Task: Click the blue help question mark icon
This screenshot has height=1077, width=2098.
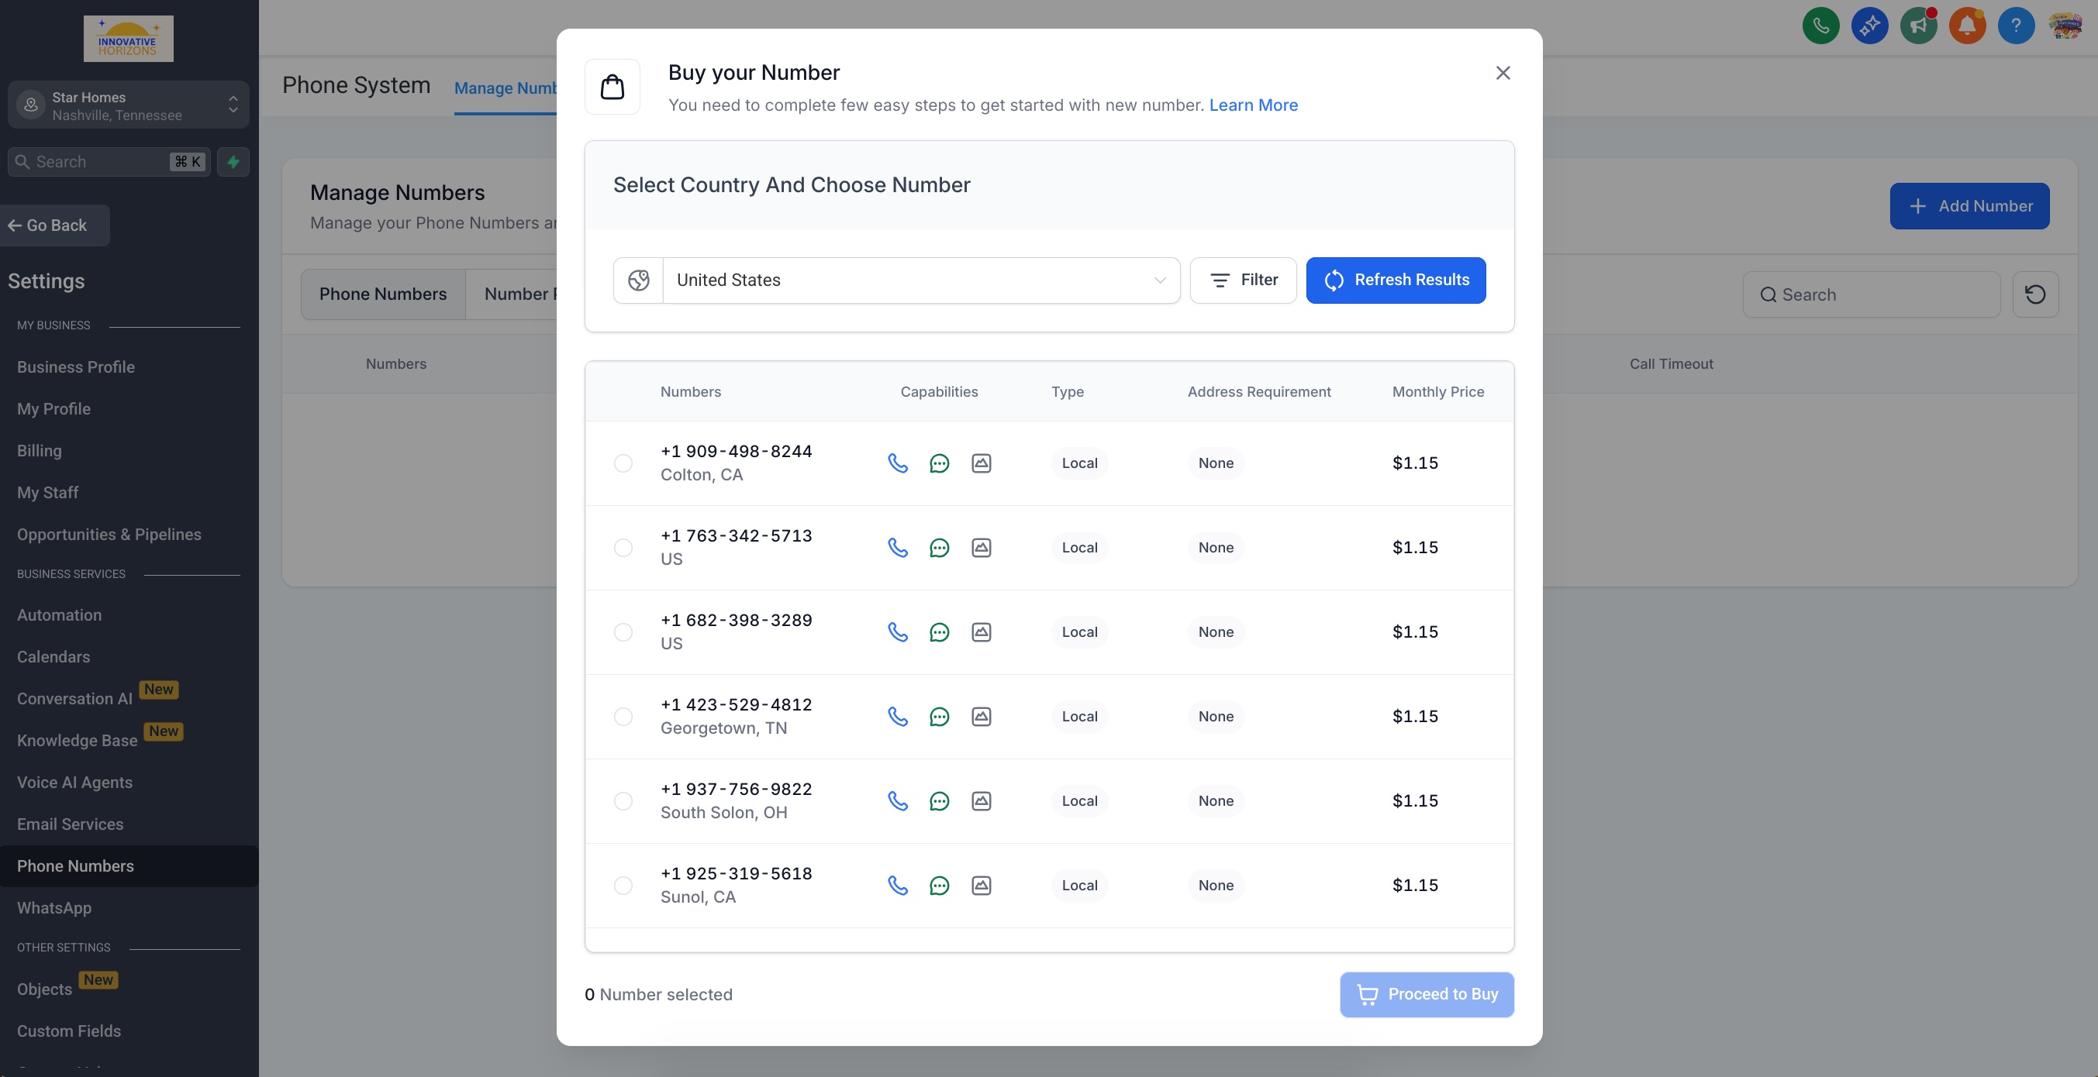Action: [x=2016, y=26]
